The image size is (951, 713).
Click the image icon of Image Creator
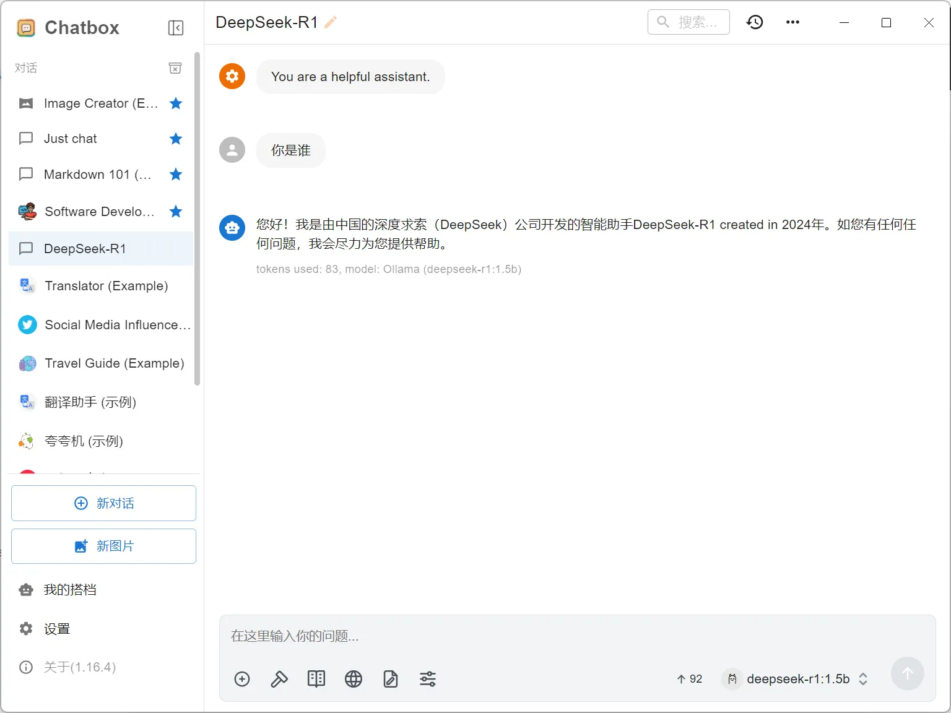pos(26,103)
